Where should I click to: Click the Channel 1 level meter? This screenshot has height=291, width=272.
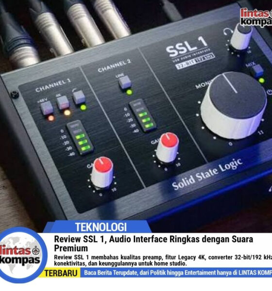[80, 138]
